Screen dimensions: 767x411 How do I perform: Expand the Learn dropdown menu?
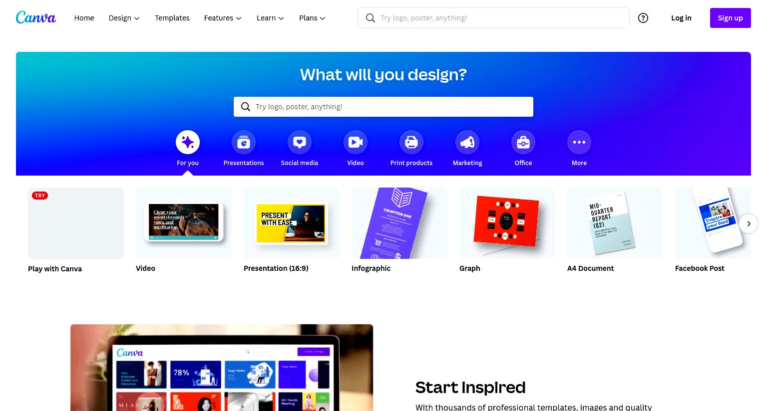click(270, 18)
